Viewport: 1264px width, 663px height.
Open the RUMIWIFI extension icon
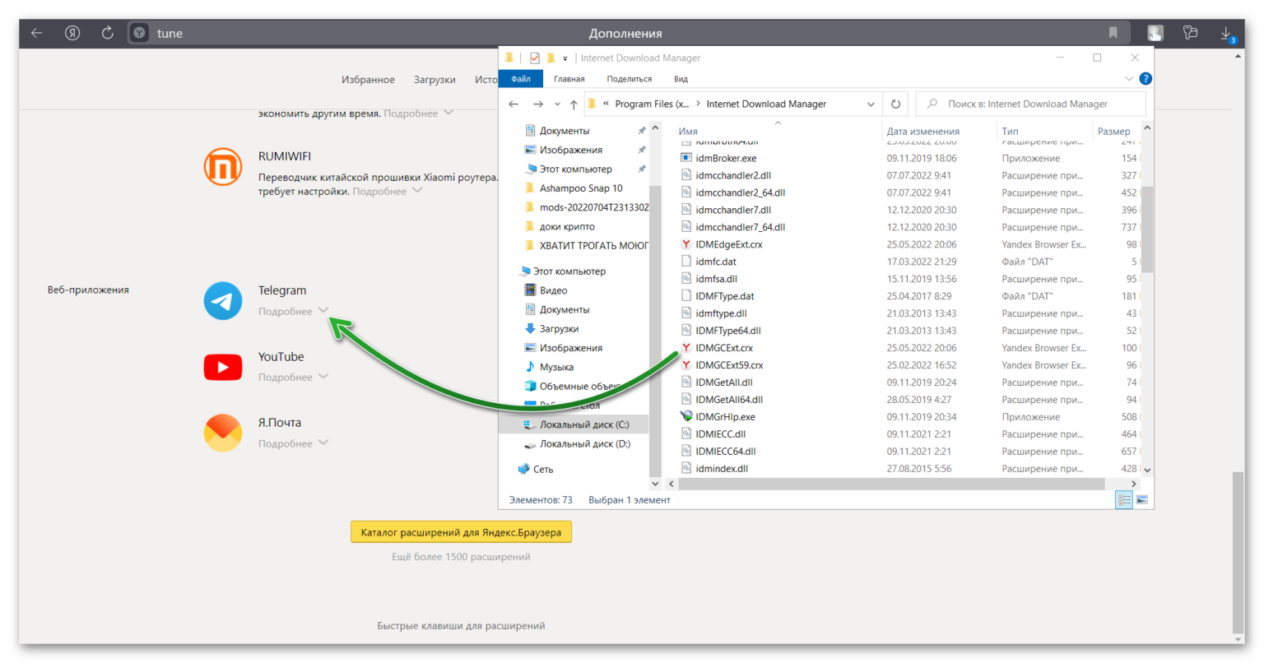[x=223, y=167]
